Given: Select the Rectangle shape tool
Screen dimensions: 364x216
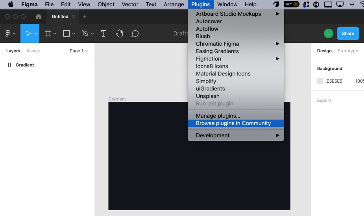Looking at the screenshot, I should tap(67, 33).
